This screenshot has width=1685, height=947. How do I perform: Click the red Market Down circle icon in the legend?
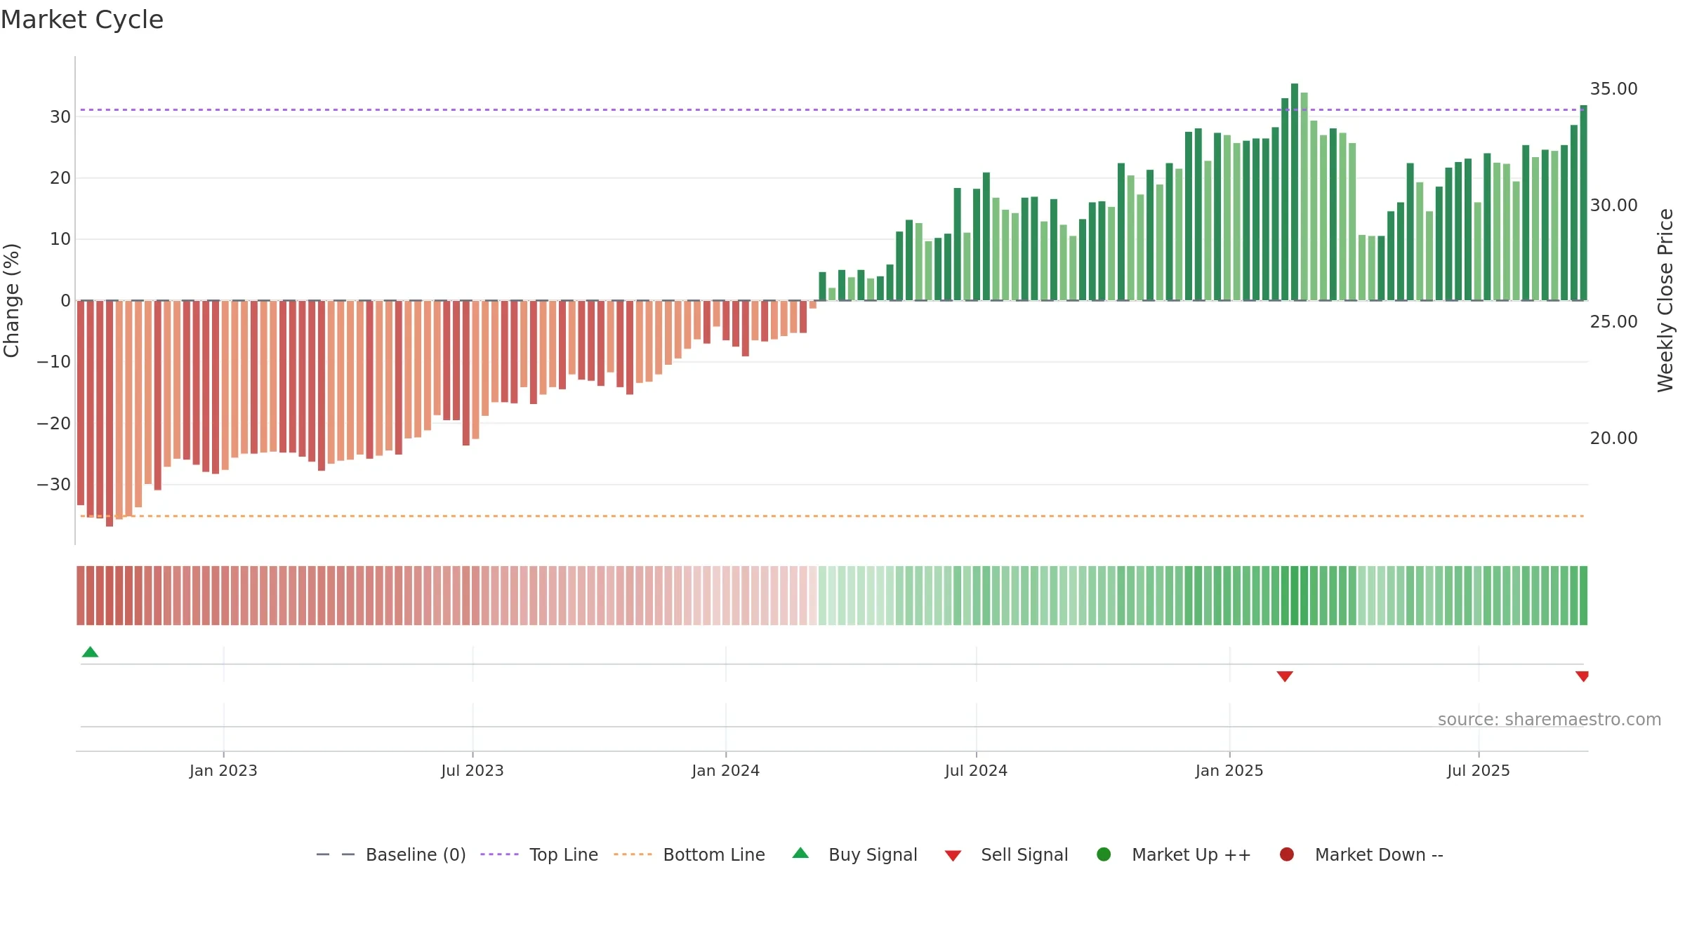click(x=1287, y=854)
